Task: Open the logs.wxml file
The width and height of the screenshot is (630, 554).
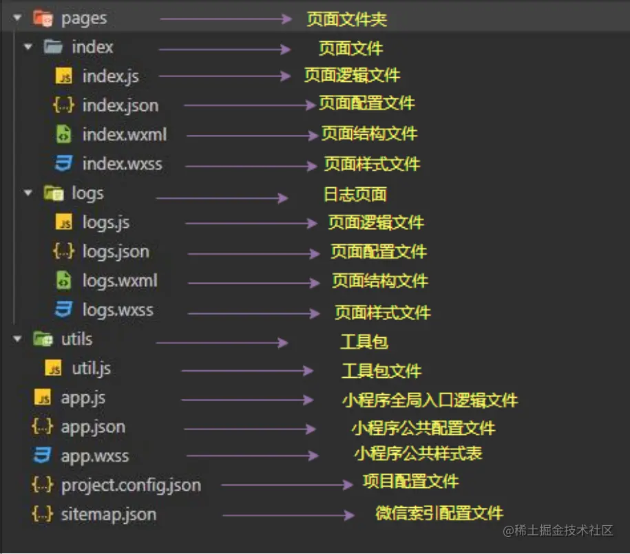Action: click(120, 281)
